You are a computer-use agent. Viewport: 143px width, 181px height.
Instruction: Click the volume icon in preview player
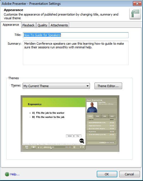[74, 147]
